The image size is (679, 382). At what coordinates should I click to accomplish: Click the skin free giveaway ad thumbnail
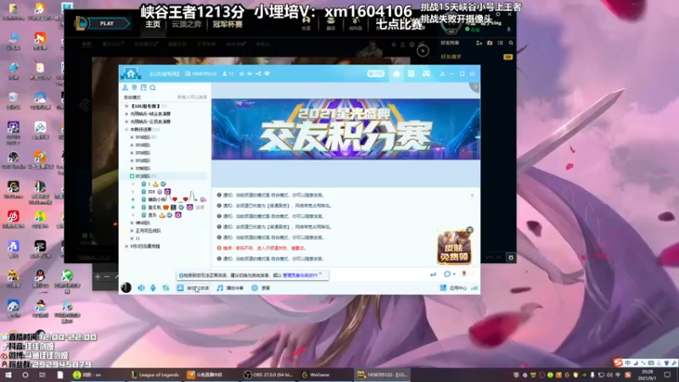(454, 248)
